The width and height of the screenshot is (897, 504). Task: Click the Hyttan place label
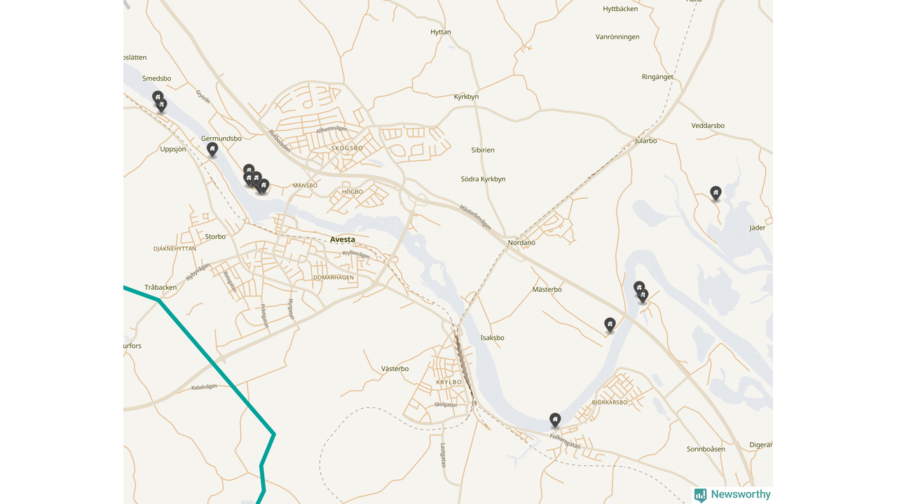click(x=441, y=32)
